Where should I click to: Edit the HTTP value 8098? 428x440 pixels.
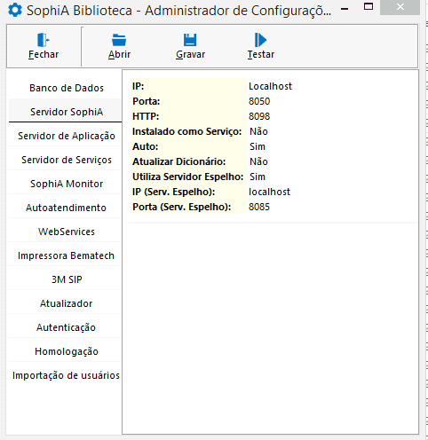tap(259, 116)
